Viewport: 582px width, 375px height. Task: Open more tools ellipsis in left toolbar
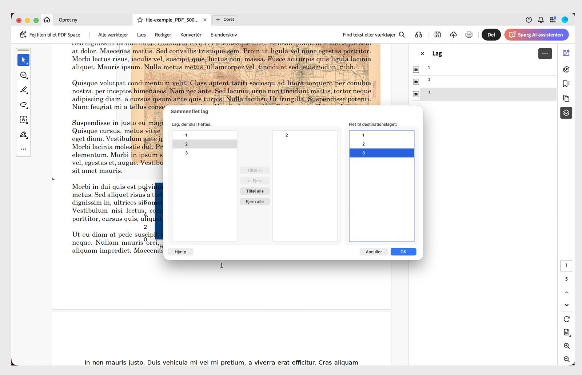[x=23, y=149]
